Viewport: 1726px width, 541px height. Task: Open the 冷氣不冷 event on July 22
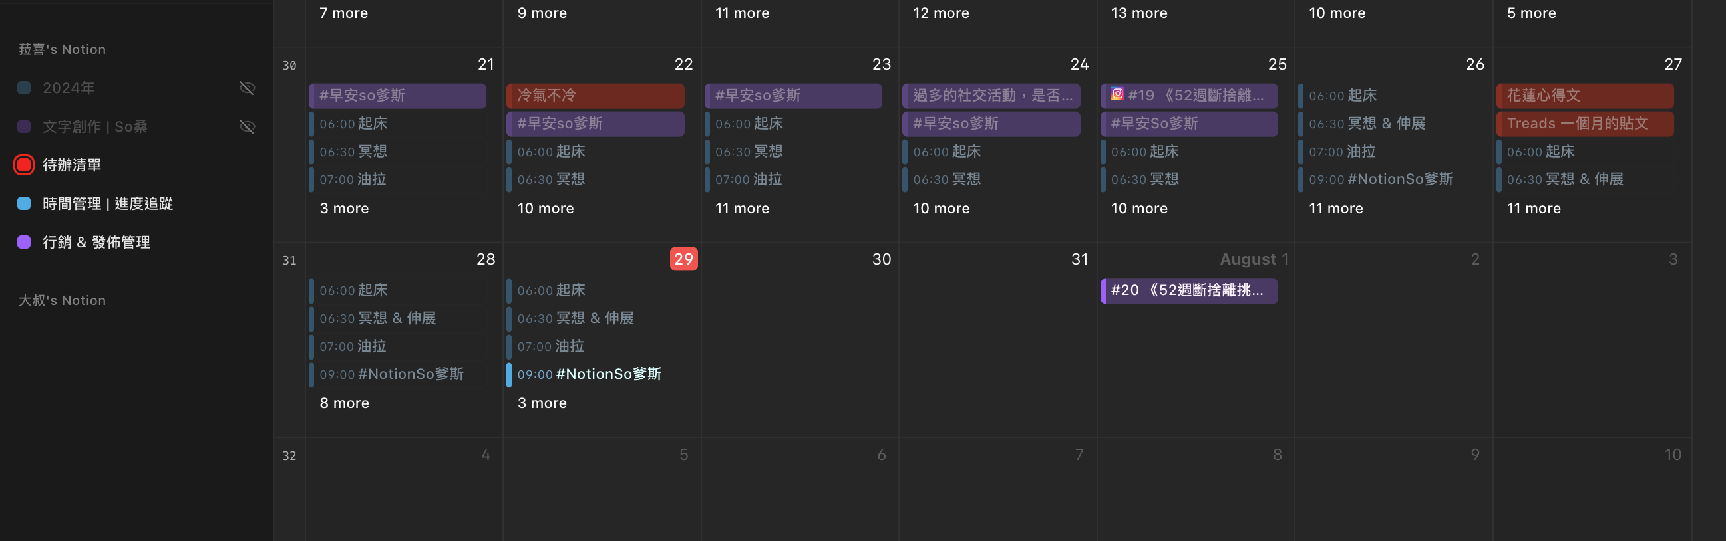tap(595, 95)
